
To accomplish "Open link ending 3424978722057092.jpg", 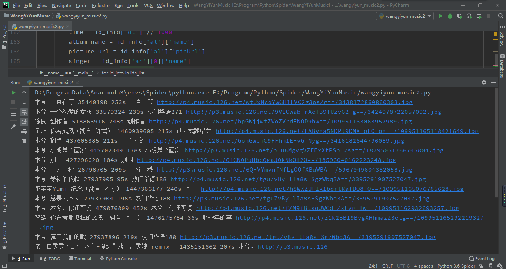I will 313,112.
